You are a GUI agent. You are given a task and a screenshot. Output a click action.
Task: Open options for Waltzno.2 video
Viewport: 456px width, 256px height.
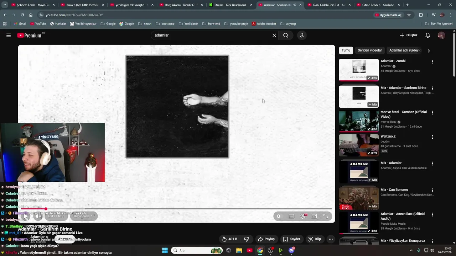(432, 137)
